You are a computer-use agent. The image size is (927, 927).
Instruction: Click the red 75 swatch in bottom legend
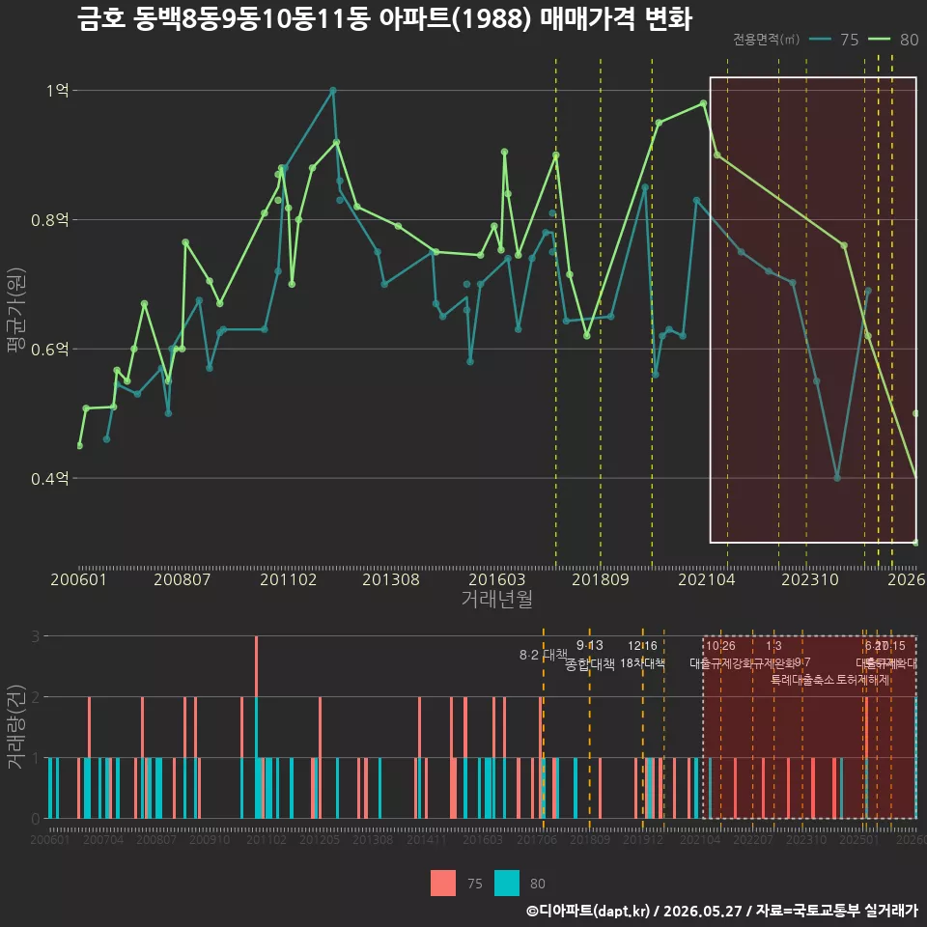(443, 884)
